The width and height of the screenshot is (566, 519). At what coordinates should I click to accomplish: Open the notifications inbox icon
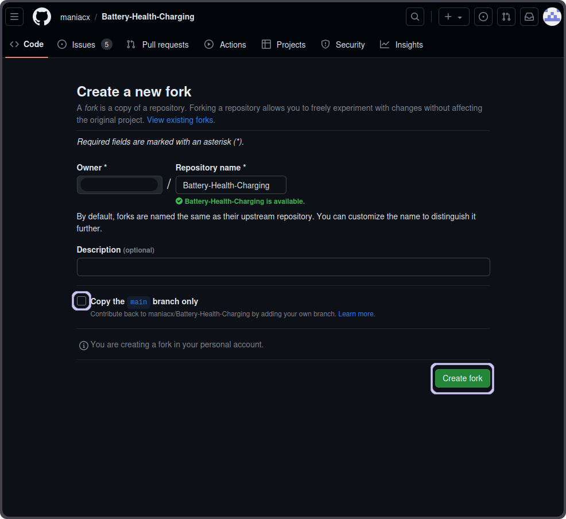coord(529,17)
